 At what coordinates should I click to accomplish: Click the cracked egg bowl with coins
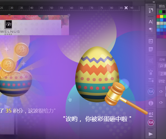tap(16, 83)
